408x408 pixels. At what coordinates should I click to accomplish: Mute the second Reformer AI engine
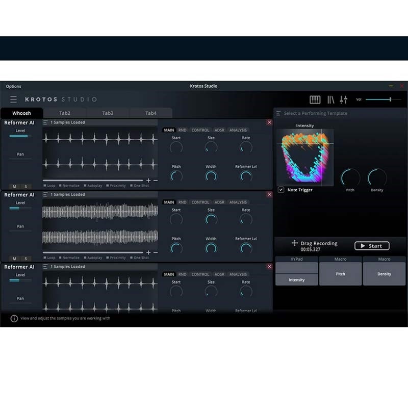pos(15,259)
